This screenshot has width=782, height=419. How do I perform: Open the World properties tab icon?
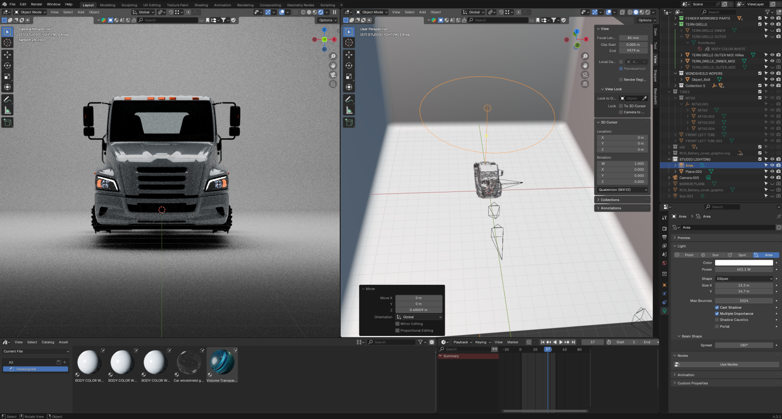[664, 263]
